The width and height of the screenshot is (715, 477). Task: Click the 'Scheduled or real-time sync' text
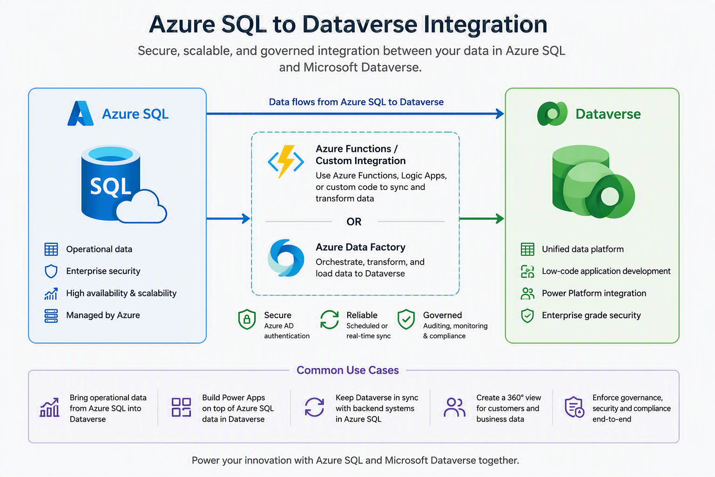click(369, 331)
